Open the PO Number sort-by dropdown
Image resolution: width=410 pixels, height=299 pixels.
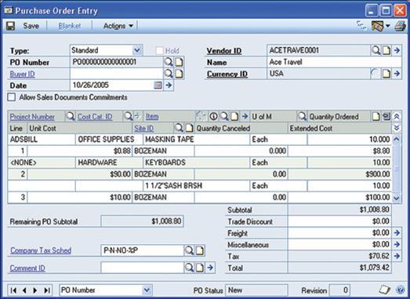click(147, 290)
